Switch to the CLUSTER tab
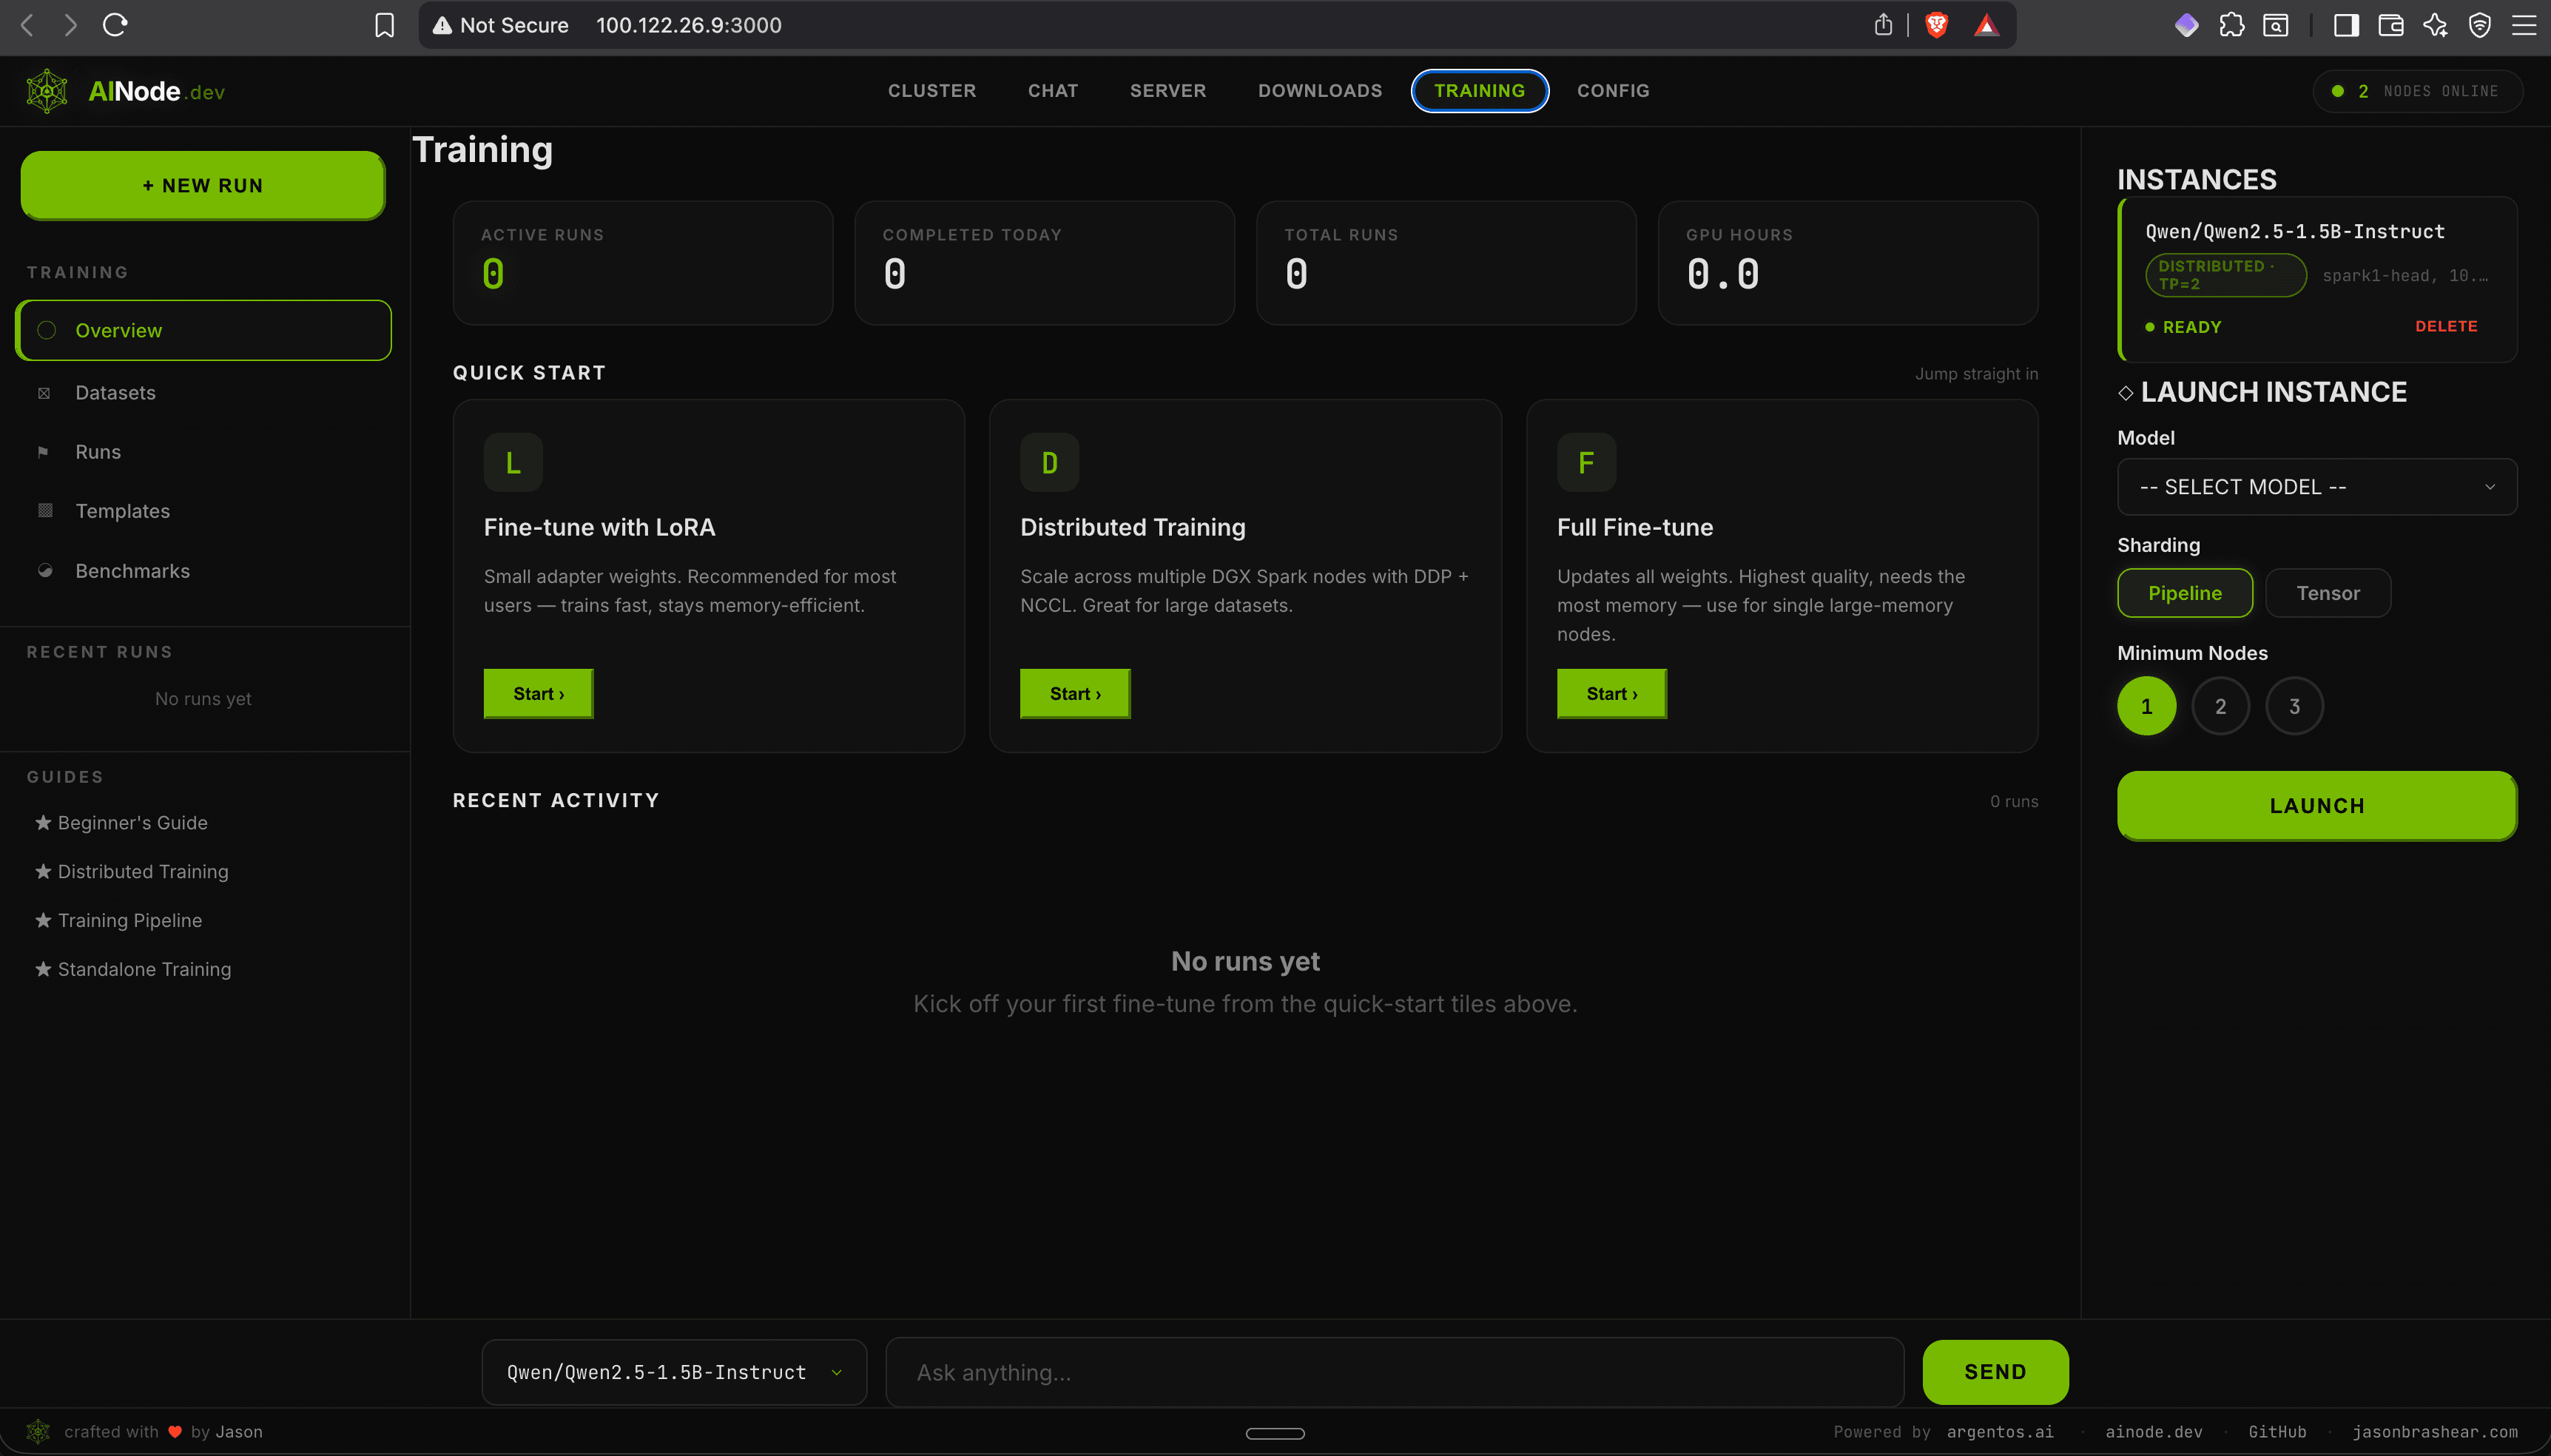Viewport: 2551px width, 1456px height. 932,91
